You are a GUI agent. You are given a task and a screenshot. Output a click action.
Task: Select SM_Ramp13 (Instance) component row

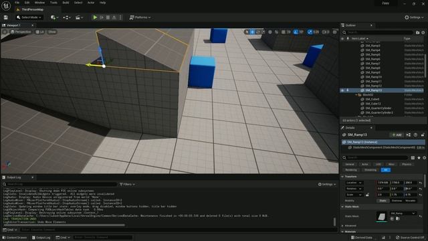click(x=383, y=142)
